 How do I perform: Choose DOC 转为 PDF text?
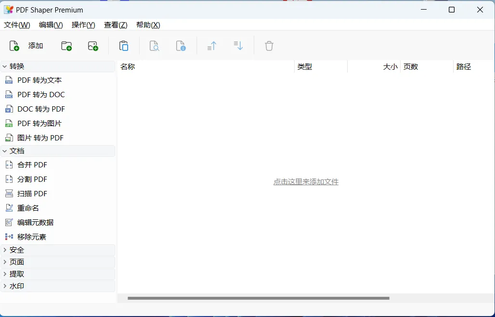(x=41, y=109)
